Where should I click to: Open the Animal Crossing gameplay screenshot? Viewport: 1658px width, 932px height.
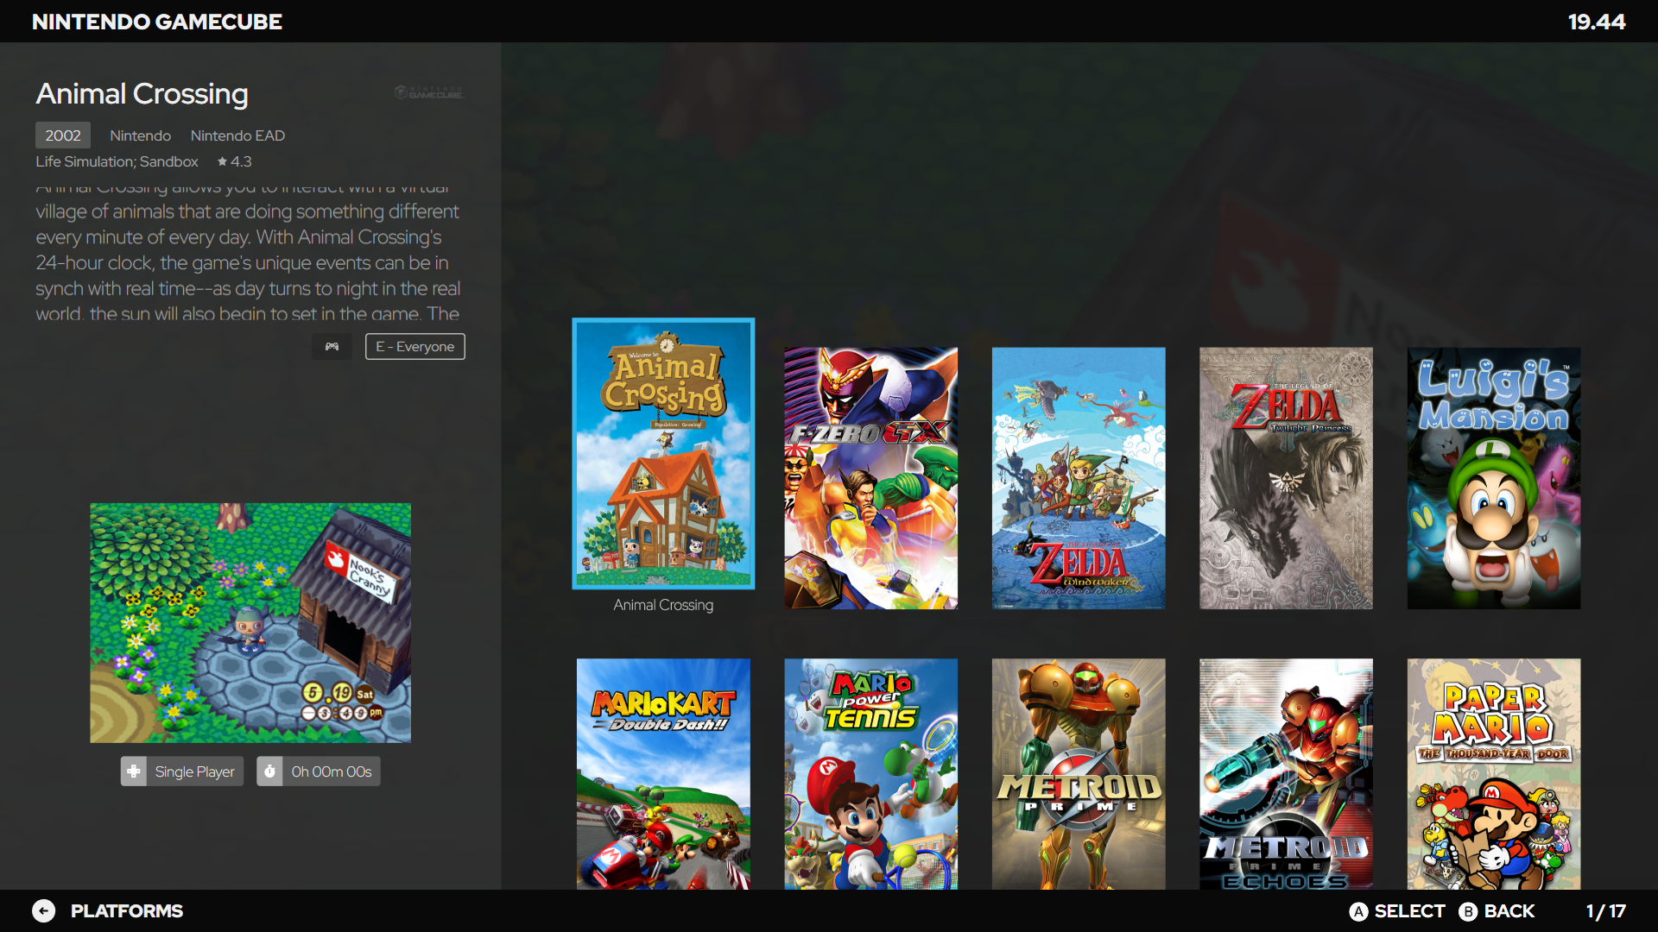[250, 623]
